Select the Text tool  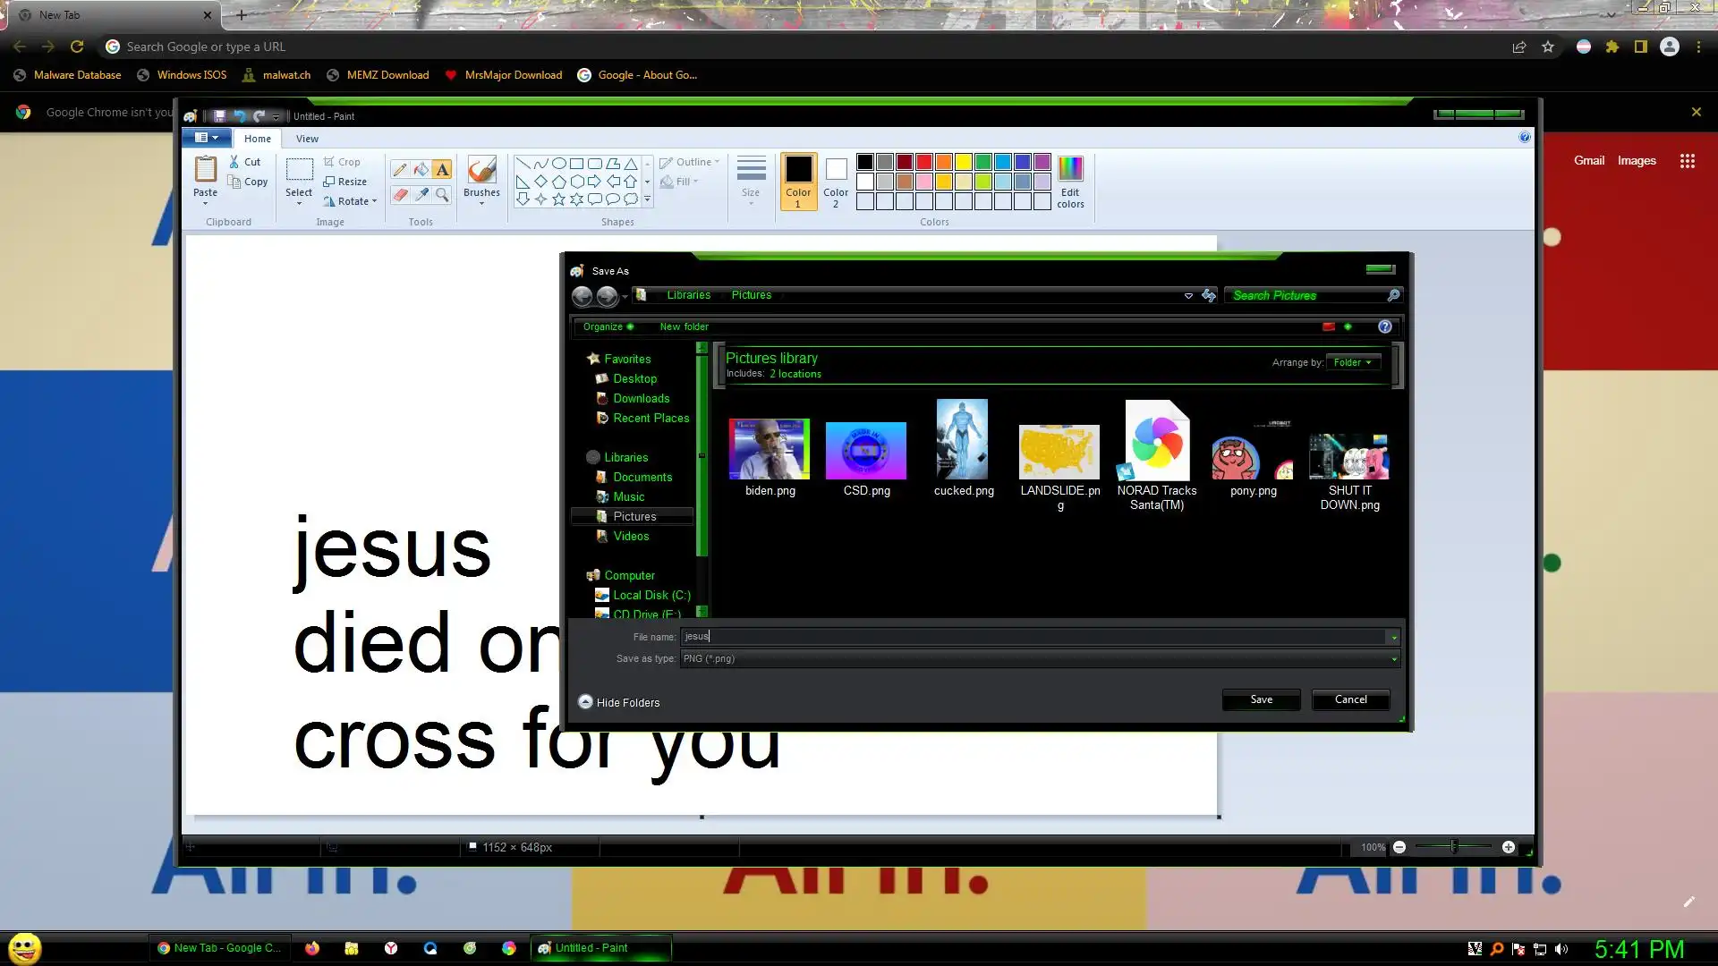(442, 170)
